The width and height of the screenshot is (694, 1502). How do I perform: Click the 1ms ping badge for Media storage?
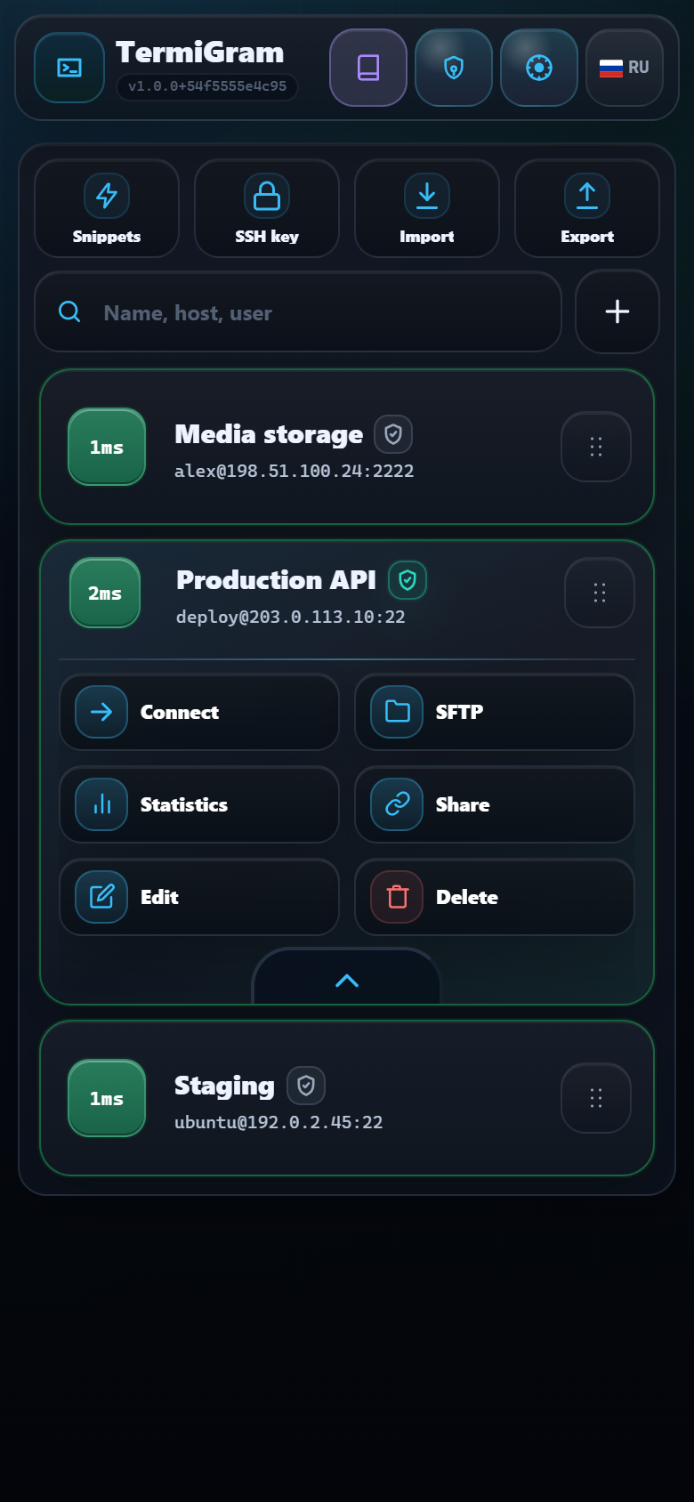(107, 447)
